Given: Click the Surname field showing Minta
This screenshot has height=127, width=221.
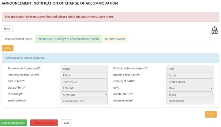Looking at the screenshot, I should pos(84,69).
